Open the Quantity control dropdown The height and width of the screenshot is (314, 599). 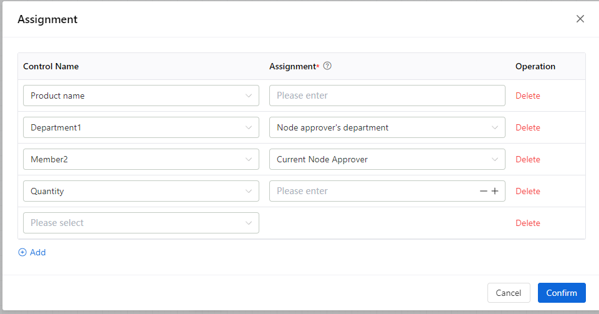tap(141, 191)
